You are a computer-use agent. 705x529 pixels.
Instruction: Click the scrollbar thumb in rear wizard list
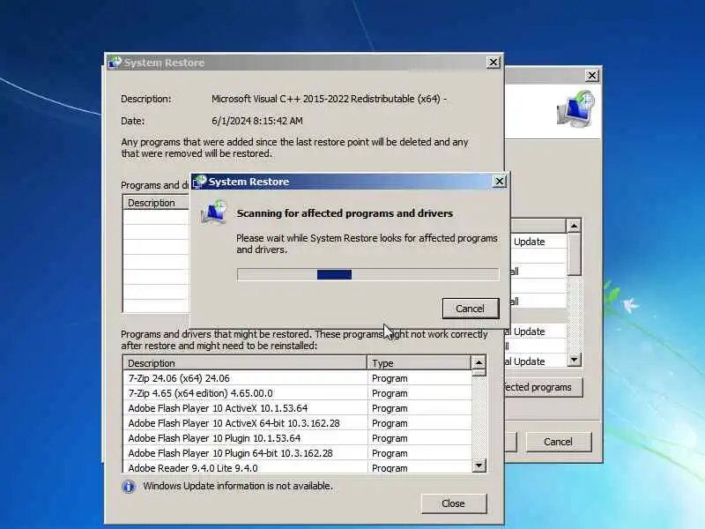pyautogui.click(x=575, y=254)
